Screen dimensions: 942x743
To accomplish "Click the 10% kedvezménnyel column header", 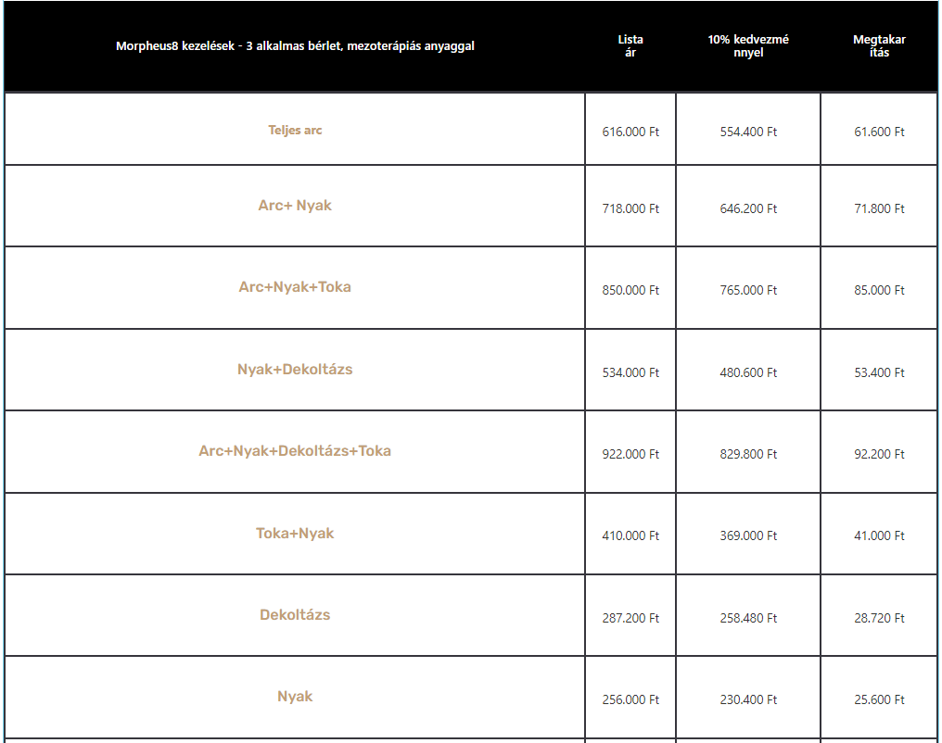I will (x=748, y=45).
